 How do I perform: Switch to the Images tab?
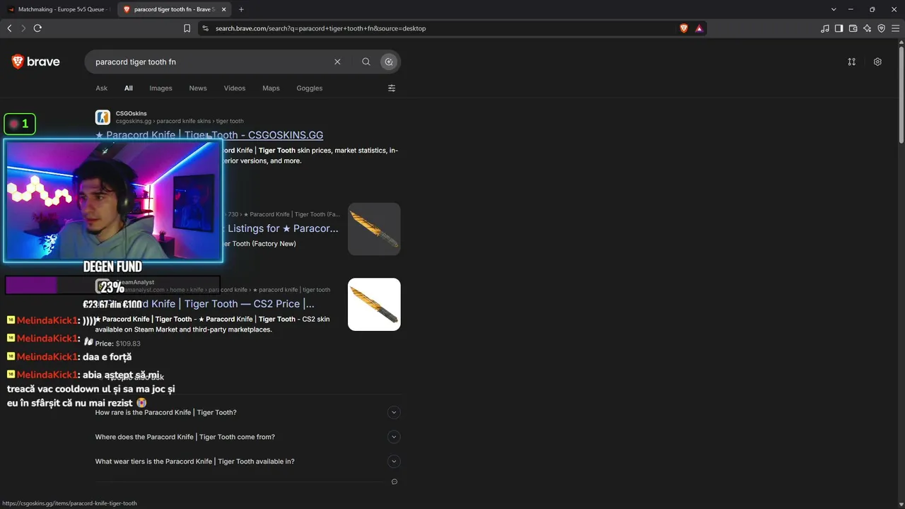click(x=160, y=88)
